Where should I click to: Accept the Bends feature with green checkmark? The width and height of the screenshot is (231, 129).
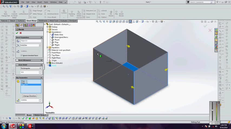point(17,33)
